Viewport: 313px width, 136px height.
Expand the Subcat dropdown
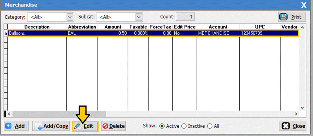pyautogui.click(x=138, y=17)
